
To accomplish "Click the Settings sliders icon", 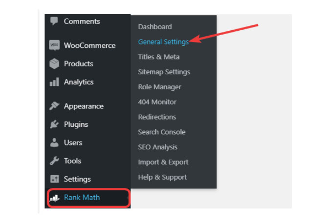I will click(55, 179).
